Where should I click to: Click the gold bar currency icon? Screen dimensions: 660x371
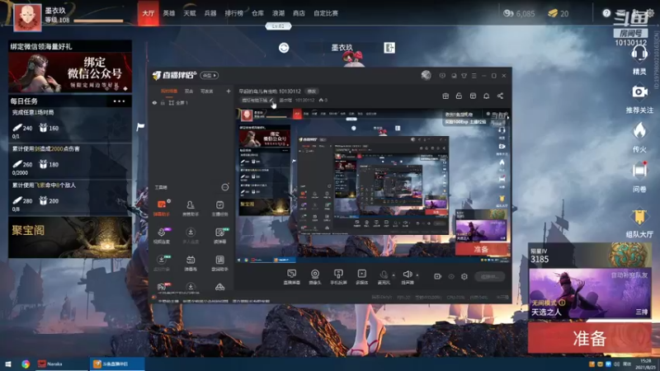coord(553,13)
